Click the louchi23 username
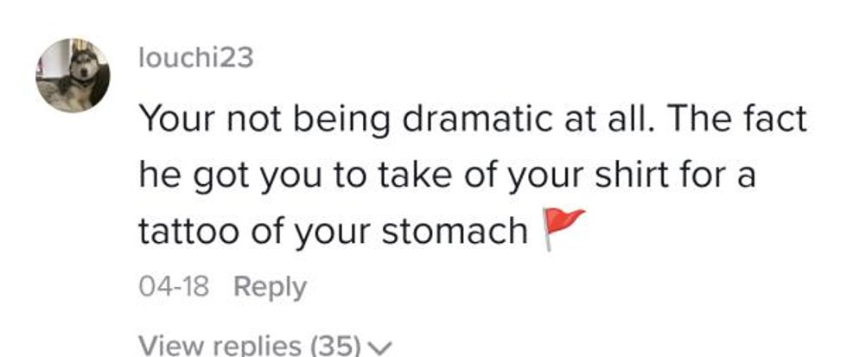847x357 pixels. [x=195, y=59]
